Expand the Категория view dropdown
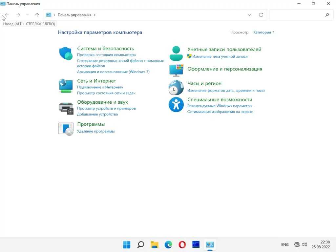Image resolution: width=336 pixels, height=252 pixels. (264, 32)
